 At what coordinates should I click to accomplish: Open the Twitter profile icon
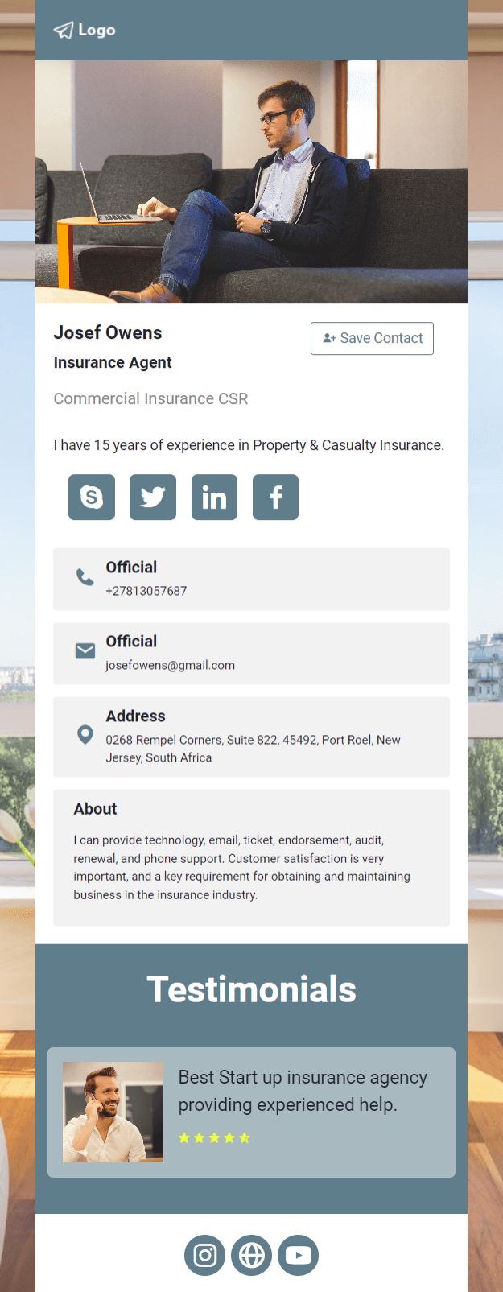click(x=153, y=497)
